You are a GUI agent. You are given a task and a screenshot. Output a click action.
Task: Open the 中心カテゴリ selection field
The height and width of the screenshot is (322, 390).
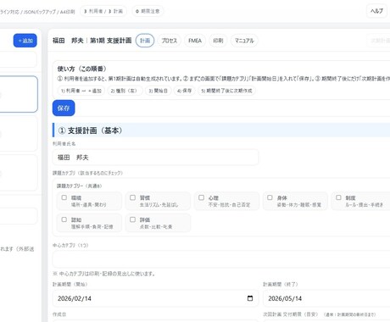click(221, 259)
